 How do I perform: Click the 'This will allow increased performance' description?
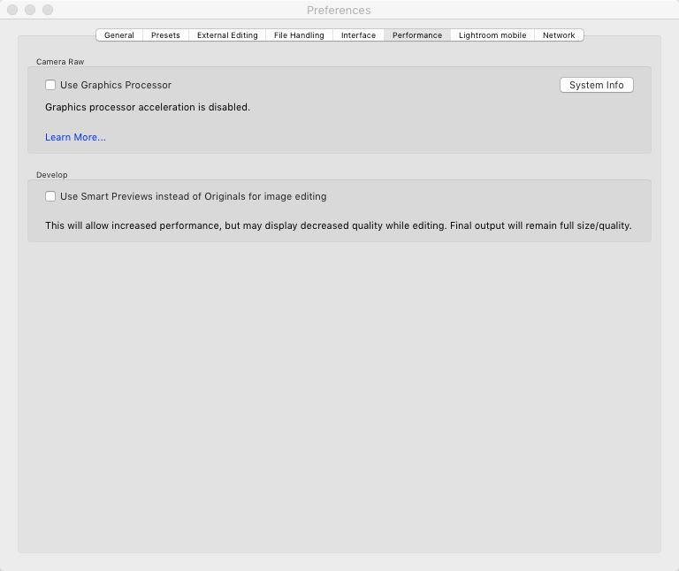(x=339, y=225)
